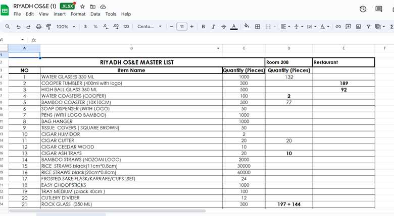Screen dimensions: 394x216
Task: Open vertical align dropdown
Action: pos(299,27)
